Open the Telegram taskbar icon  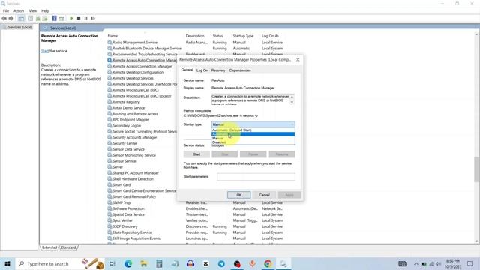[x=221, y=263]
